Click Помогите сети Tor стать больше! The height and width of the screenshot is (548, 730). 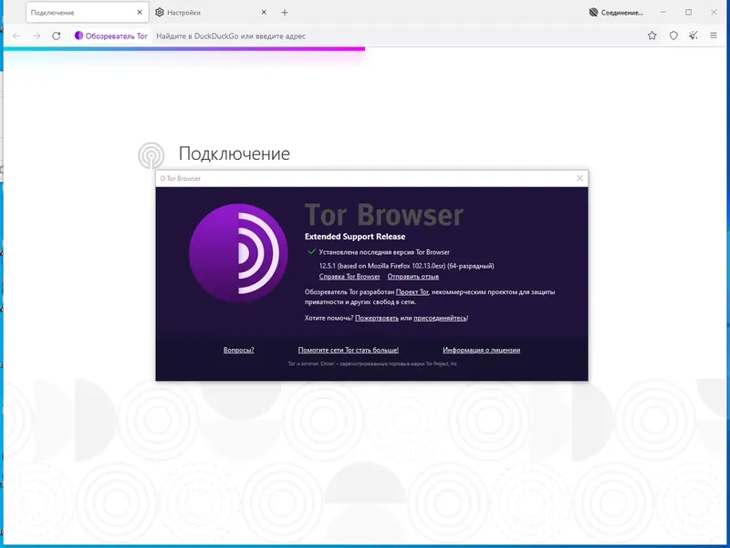(349, 350)
